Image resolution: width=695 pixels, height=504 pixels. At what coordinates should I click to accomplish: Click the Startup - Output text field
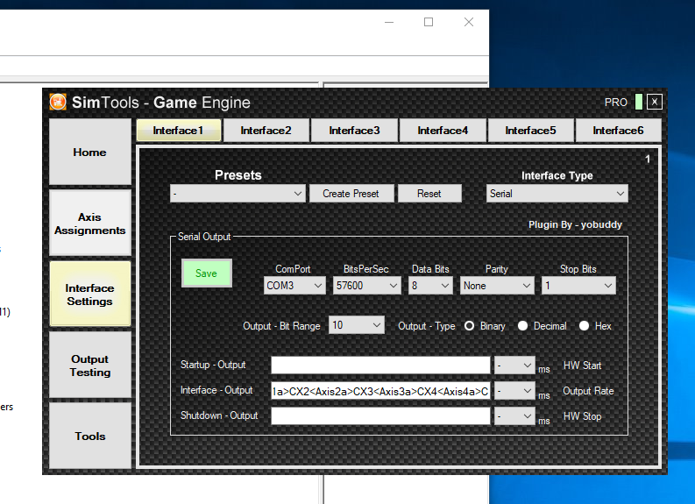[x=380, y=366]
